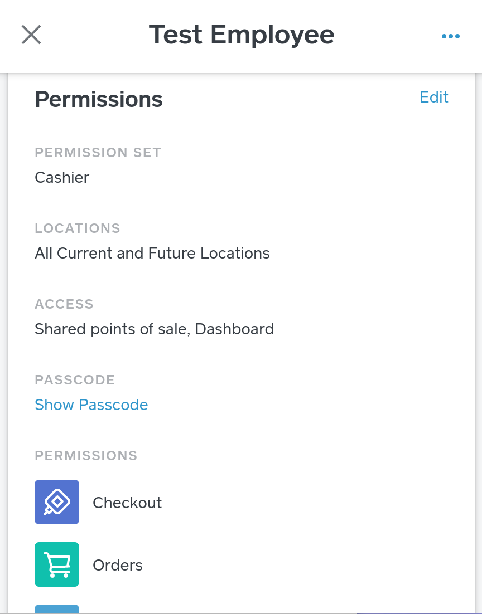Click the purple bar at the bottom right

click(x=416, y=612)
